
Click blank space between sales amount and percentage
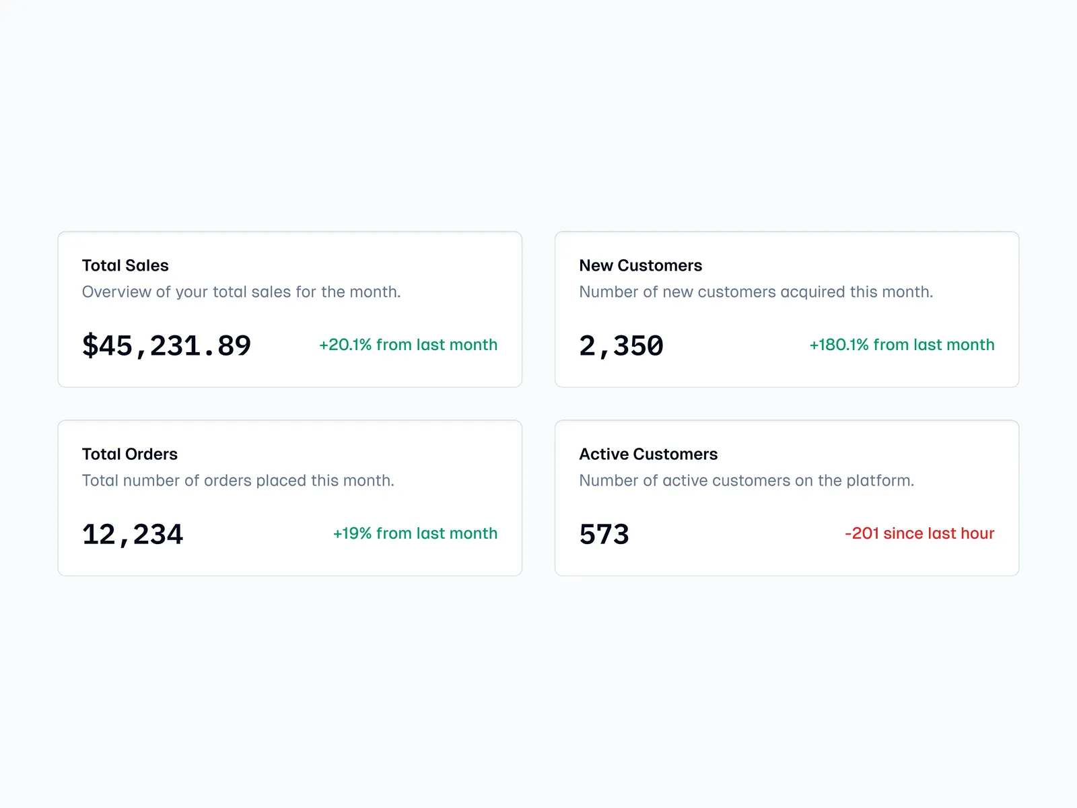[285, 345]
